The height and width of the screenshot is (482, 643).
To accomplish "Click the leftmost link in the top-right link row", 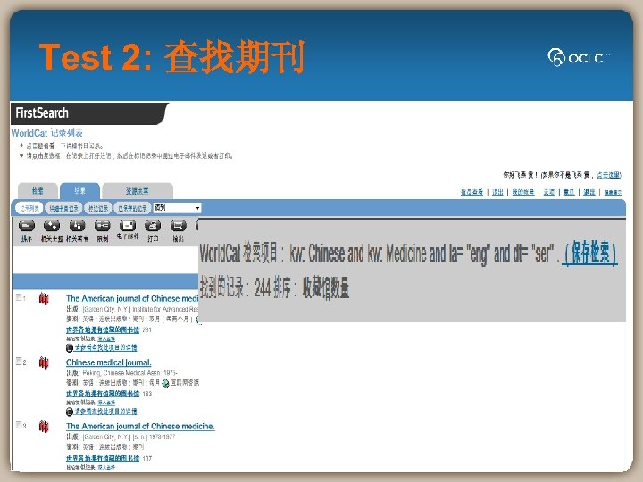I will pyautogui.click(x=472, y=192).
